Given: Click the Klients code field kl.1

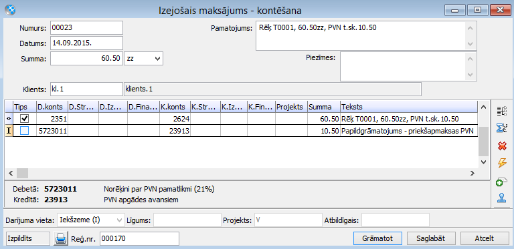Looking at the screenshot, I should click(86, 89).
